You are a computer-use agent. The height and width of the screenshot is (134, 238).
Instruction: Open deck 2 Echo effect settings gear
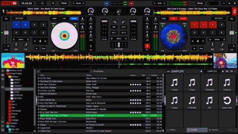point(224,39)
